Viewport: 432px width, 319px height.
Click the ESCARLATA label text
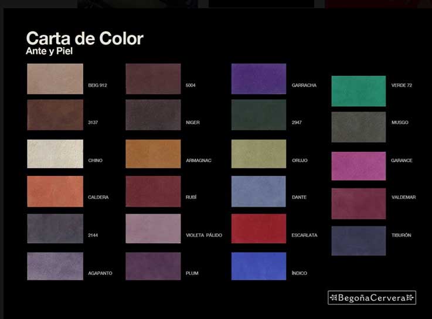(304, 235)
